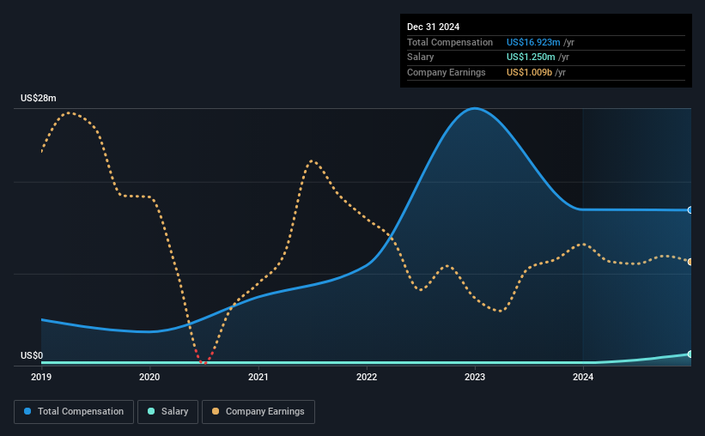The height and width of the screenshot is (436, 705).
Task: Click the 2019 x-axis label
Action: [x=41, y=377]
